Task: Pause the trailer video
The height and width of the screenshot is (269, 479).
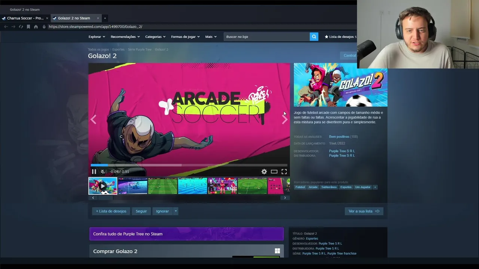Action: coord(94,171)
